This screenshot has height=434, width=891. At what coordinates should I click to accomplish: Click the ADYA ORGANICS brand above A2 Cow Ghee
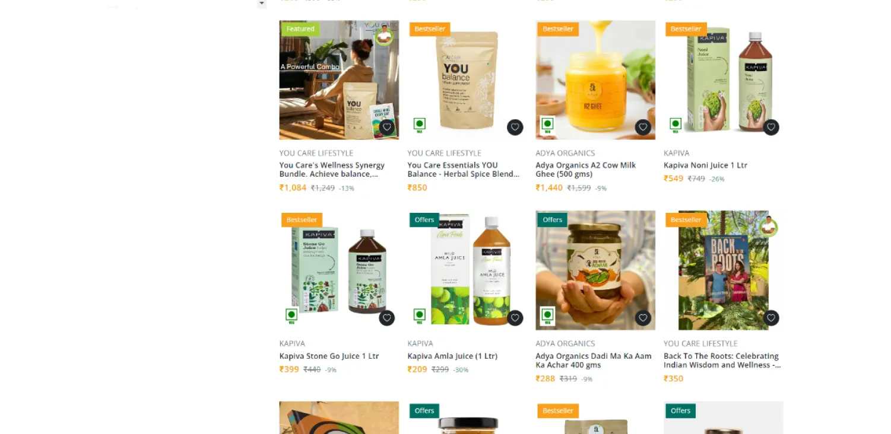565,153
